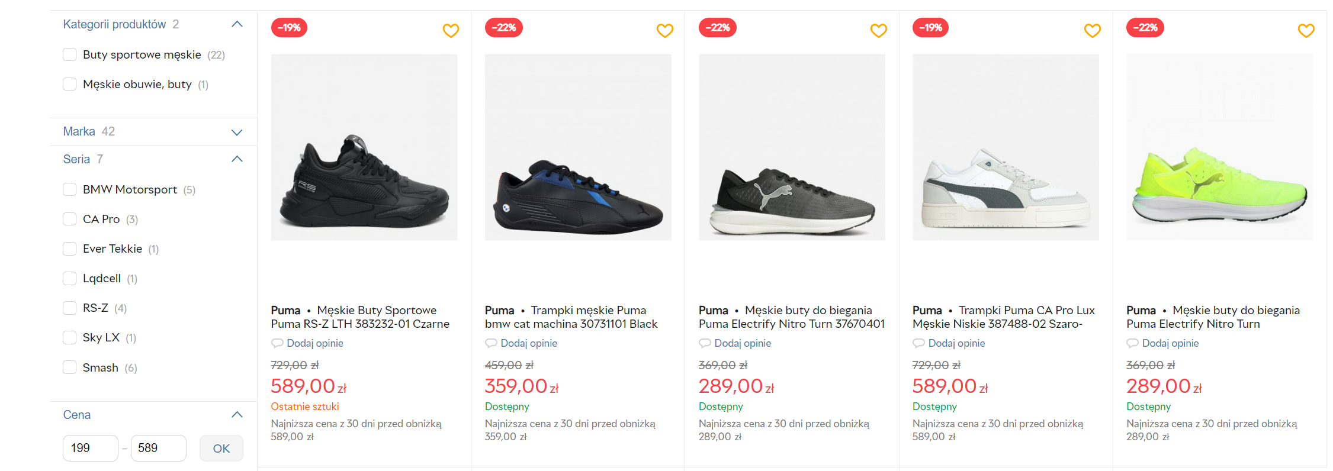Screen dimensions: 1333x471
Task: Click heart icon on grey Electrify Nitro shoe
Action: click(878, 30)
